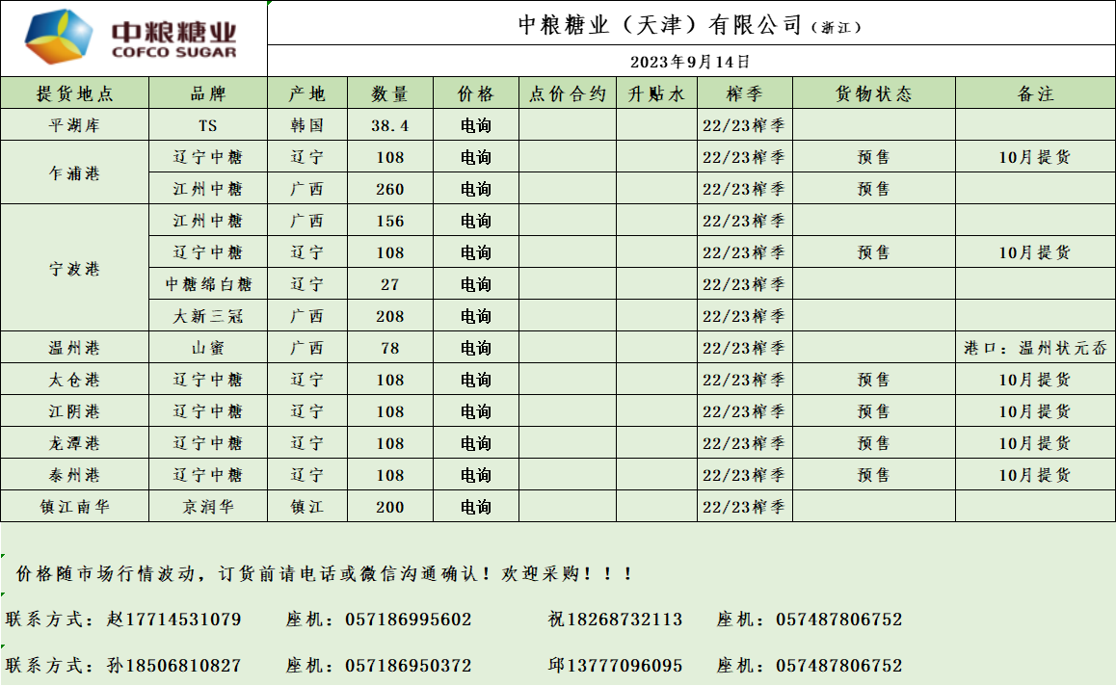The image size is (1116, 686).
Task: Click the contact number 赵17714531079
Action: pyautogui.click(x=173, y=620)
